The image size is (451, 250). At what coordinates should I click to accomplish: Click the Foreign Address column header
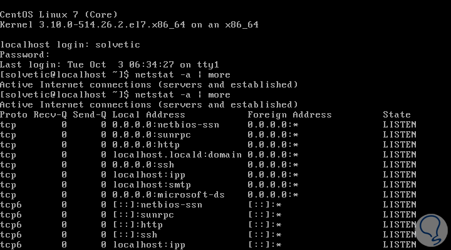(289, 114)
